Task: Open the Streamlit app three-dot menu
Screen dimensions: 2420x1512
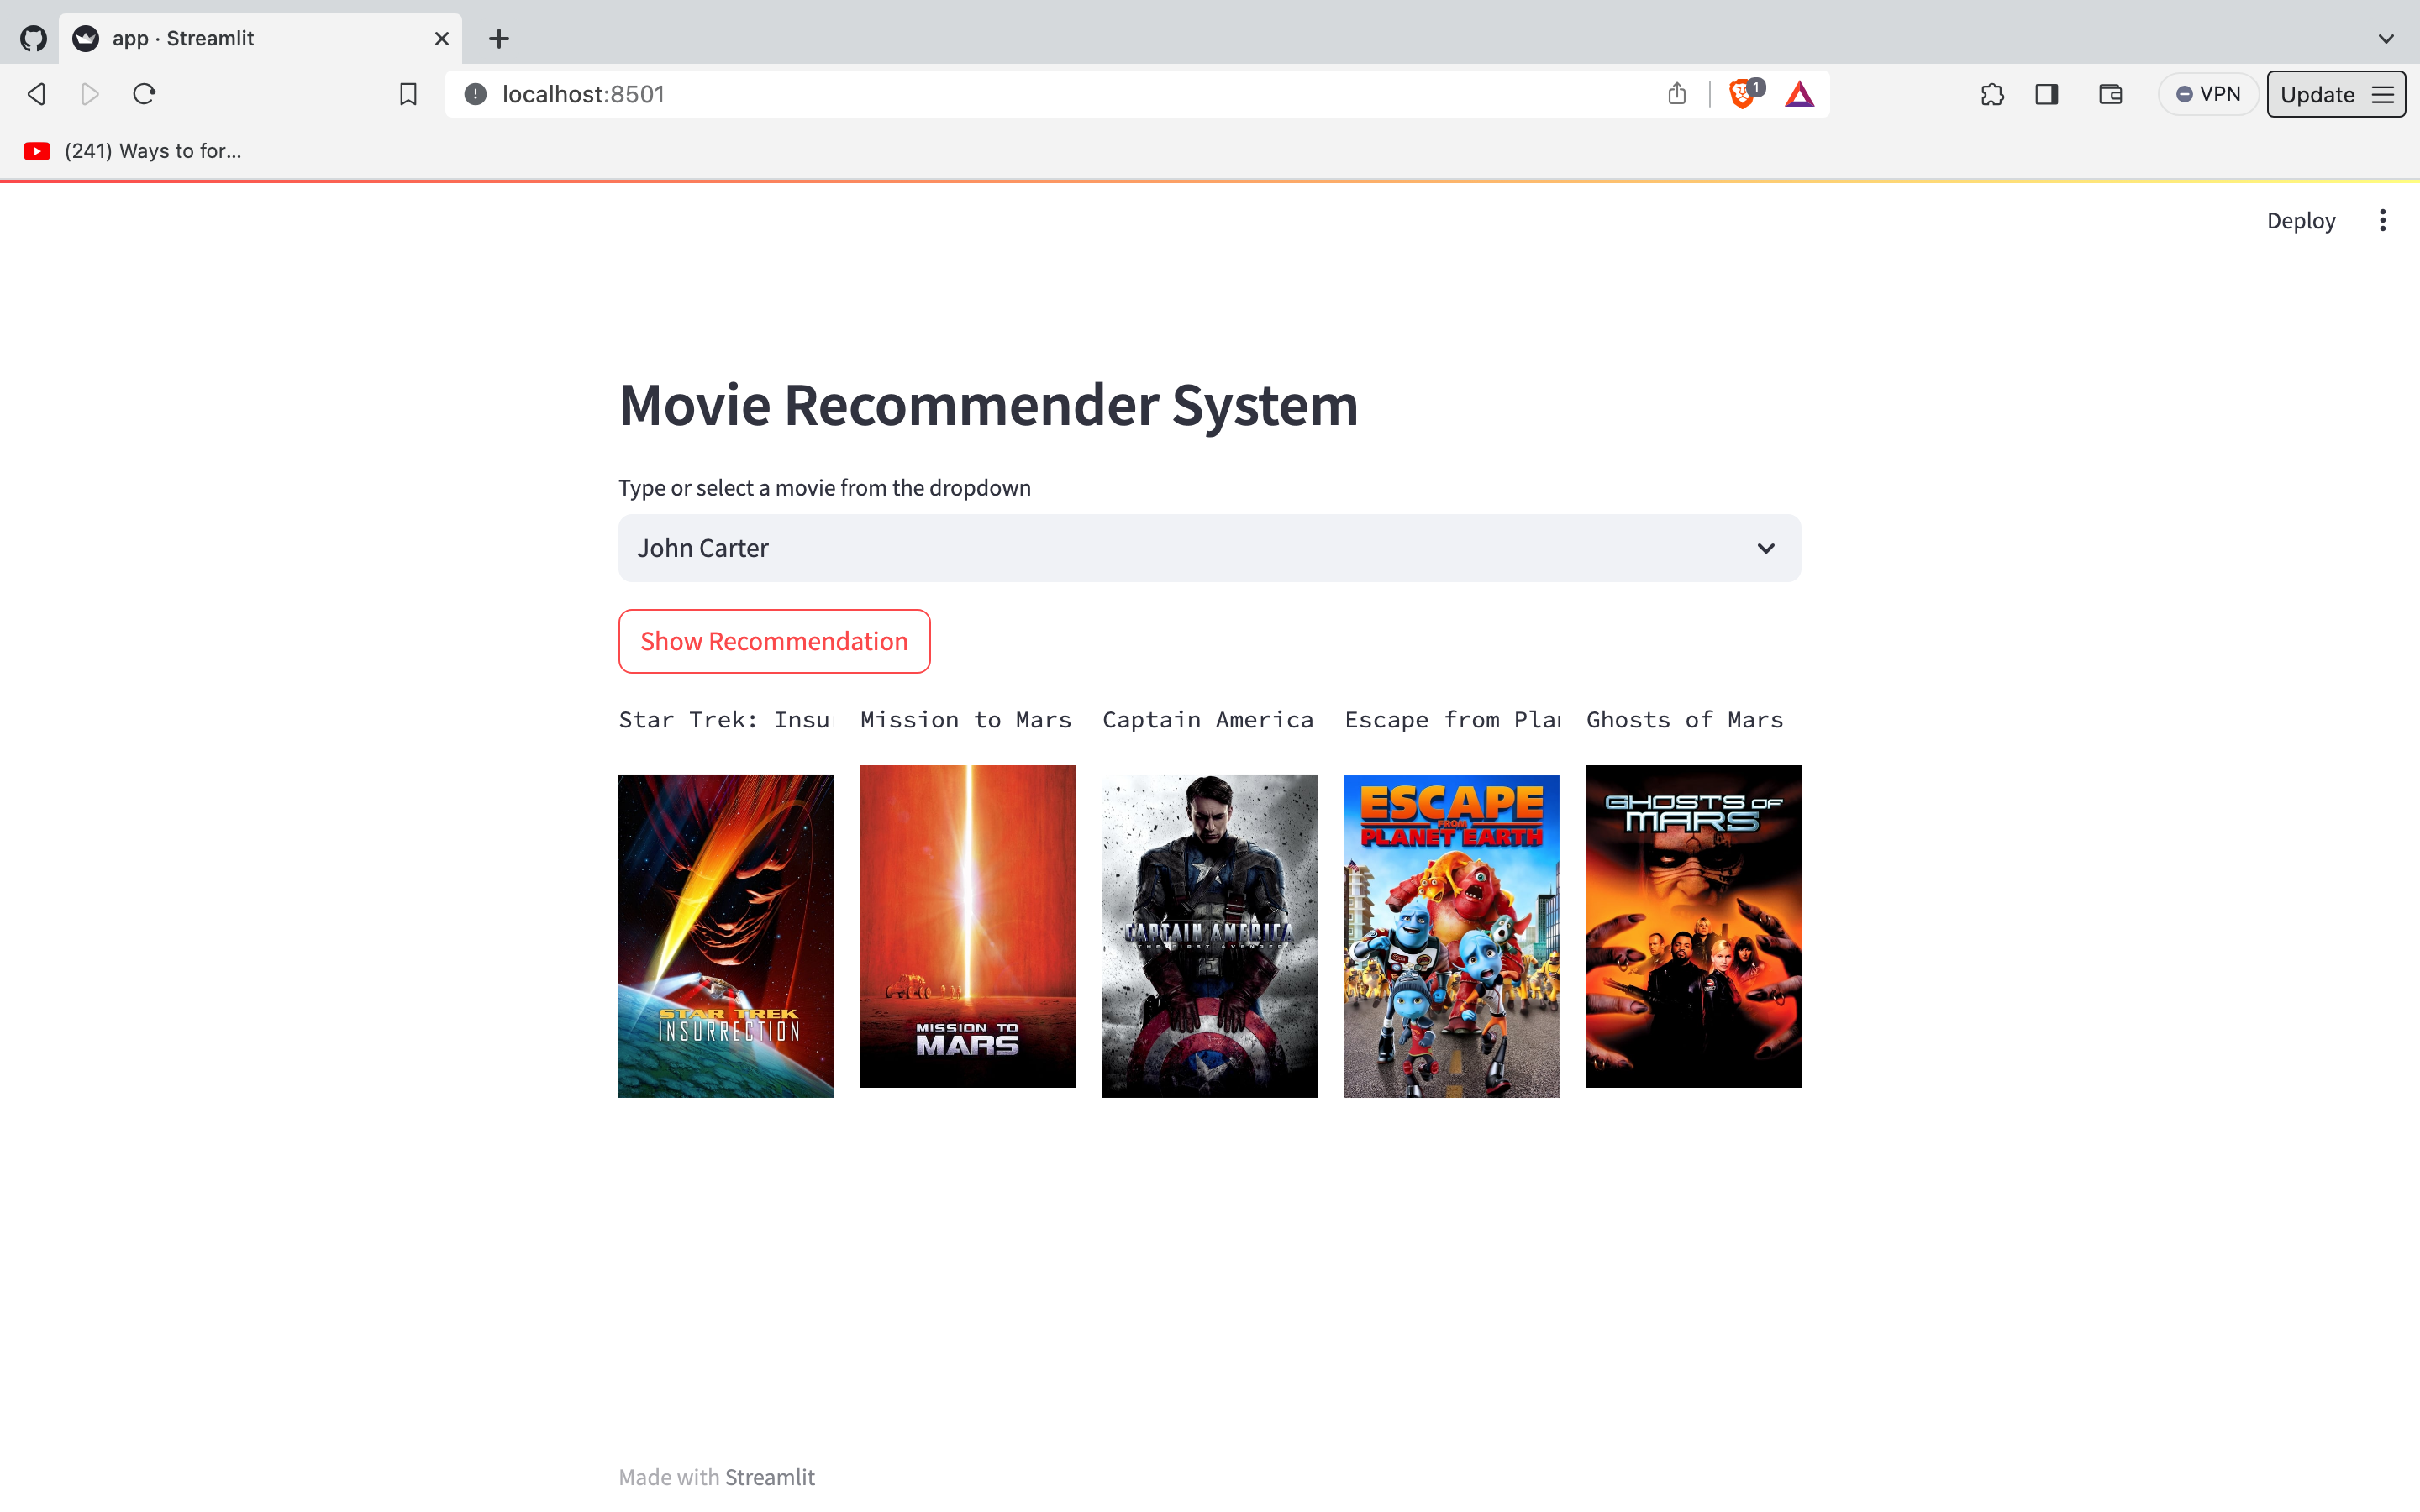Action: 2383,219
